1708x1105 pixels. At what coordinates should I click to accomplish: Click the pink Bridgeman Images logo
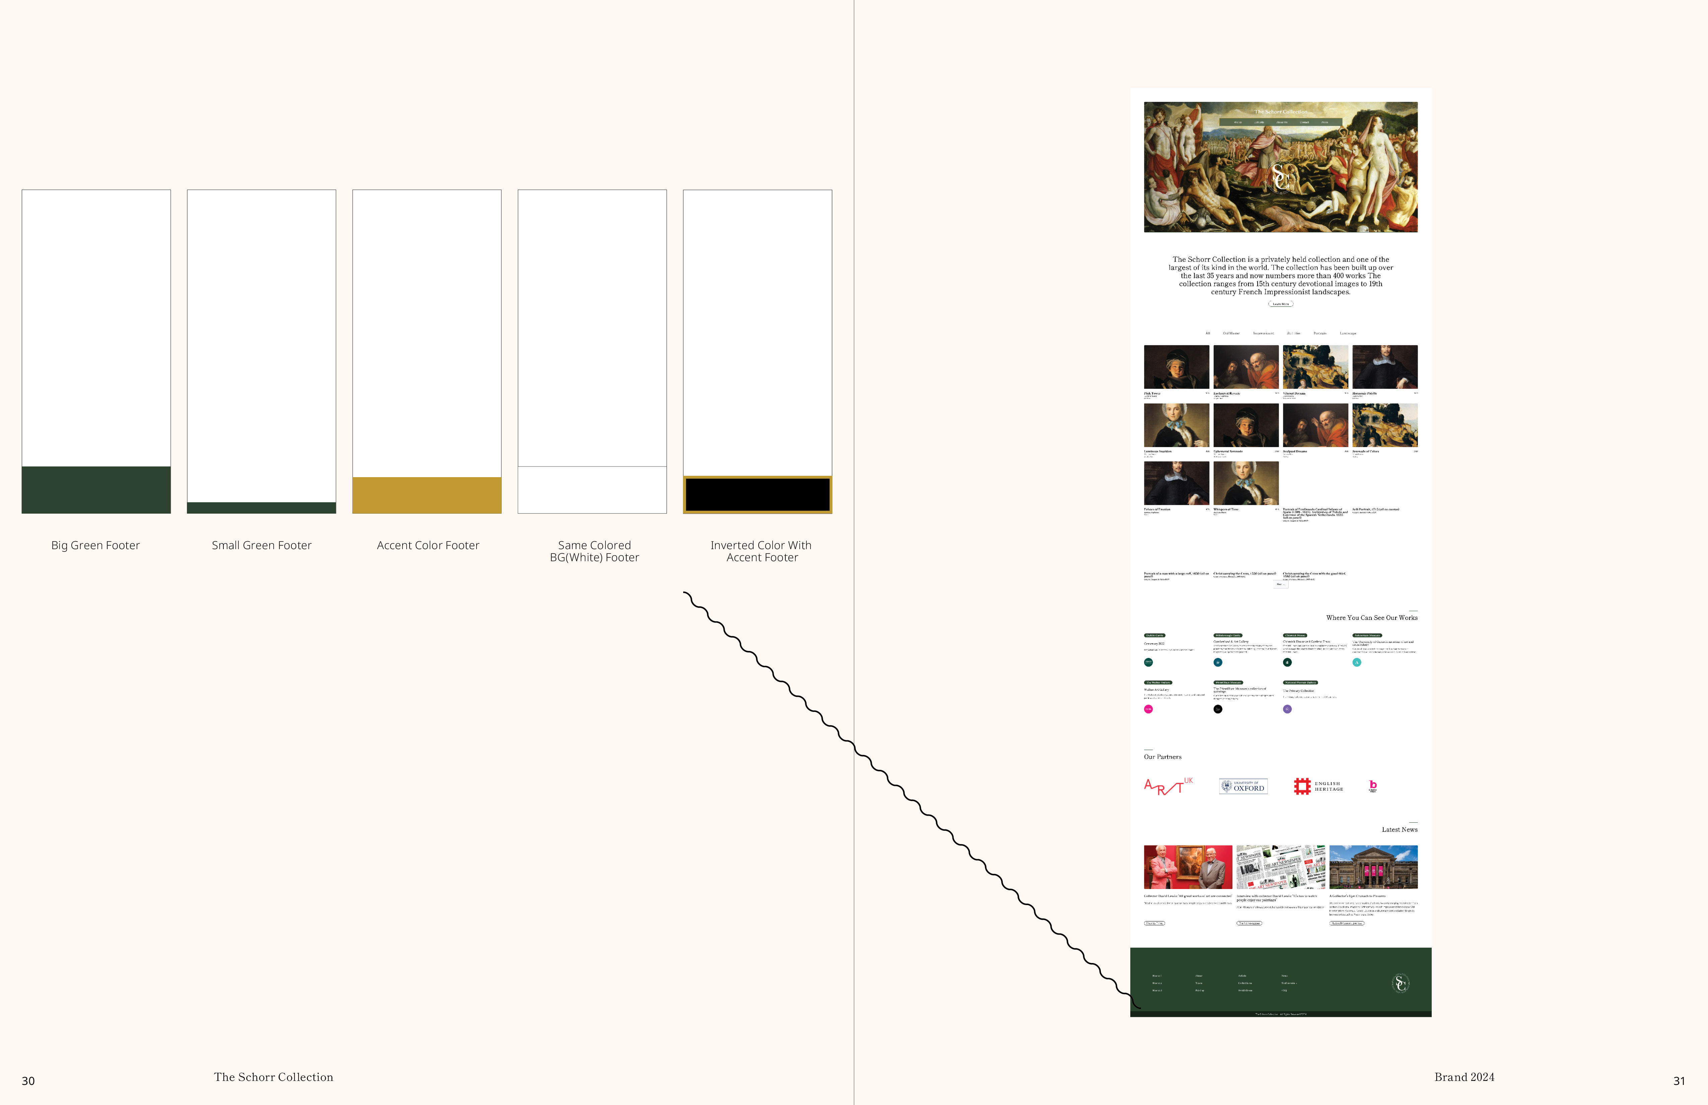pos(1373,786)
